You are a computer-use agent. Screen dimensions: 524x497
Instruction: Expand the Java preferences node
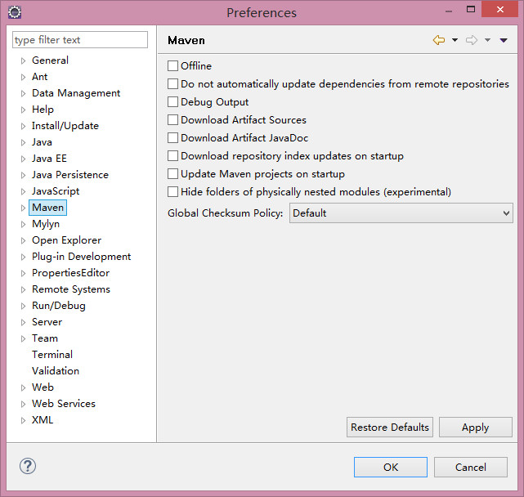pyautogui.click(x=23, y=142)
